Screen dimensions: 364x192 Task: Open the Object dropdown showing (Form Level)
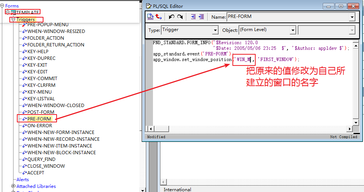click(x=293, y=30)
